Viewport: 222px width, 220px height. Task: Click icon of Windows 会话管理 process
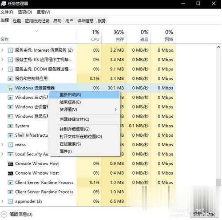tap(10, 107)
